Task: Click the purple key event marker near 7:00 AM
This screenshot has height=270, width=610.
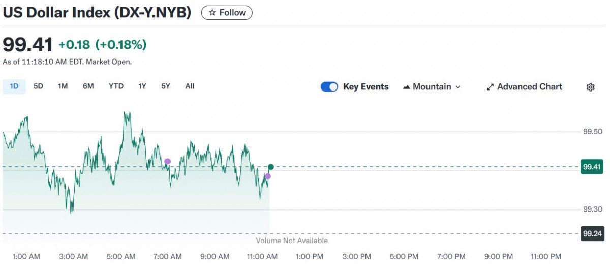Action: coord(167,162)
